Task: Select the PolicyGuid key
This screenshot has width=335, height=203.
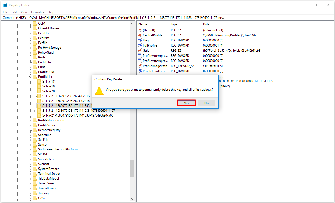Action: pyautogui.click(x=46, y=52)
